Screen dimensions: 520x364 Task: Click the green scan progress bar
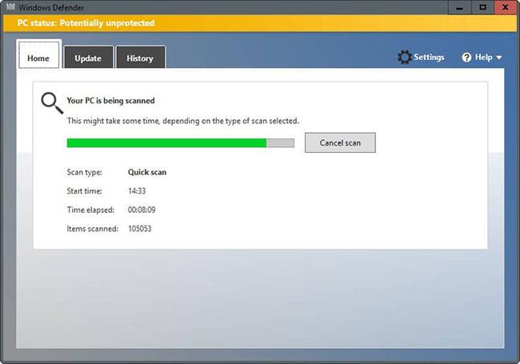[181, 143]
